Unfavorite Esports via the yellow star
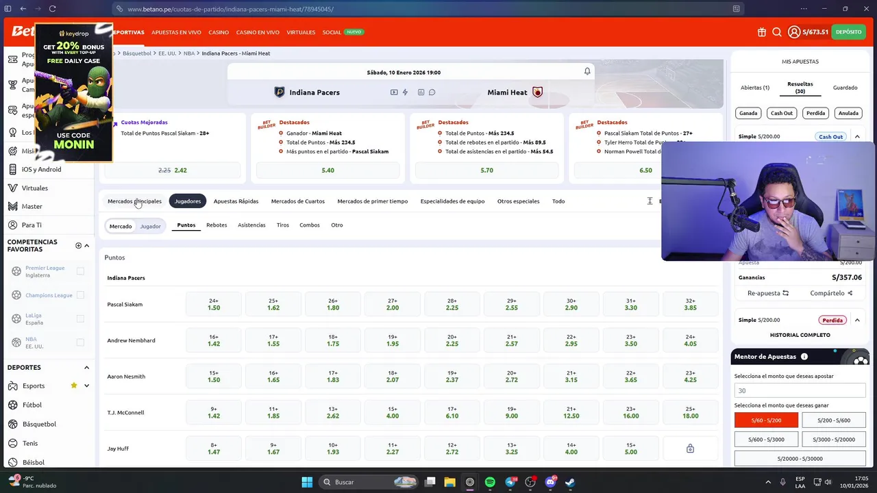The image size is (877, 493). tap(74, 385)
